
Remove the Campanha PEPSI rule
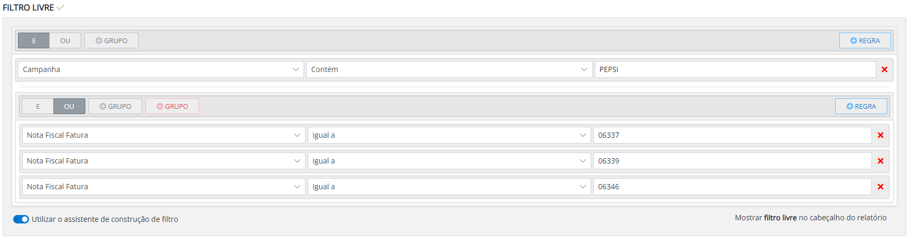[884, 69]
